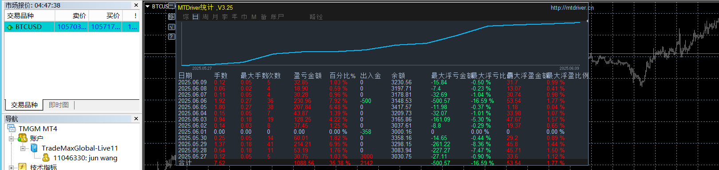This screenshot has width=719, height=170.
Task: Select the 周 weekly statistics tab
Action: pyautogui.click(x=205, y=17)
